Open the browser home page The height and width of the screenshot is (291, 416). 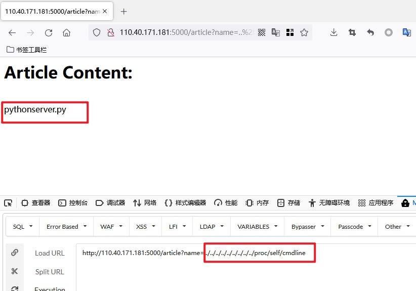click(x=66, y=32)
